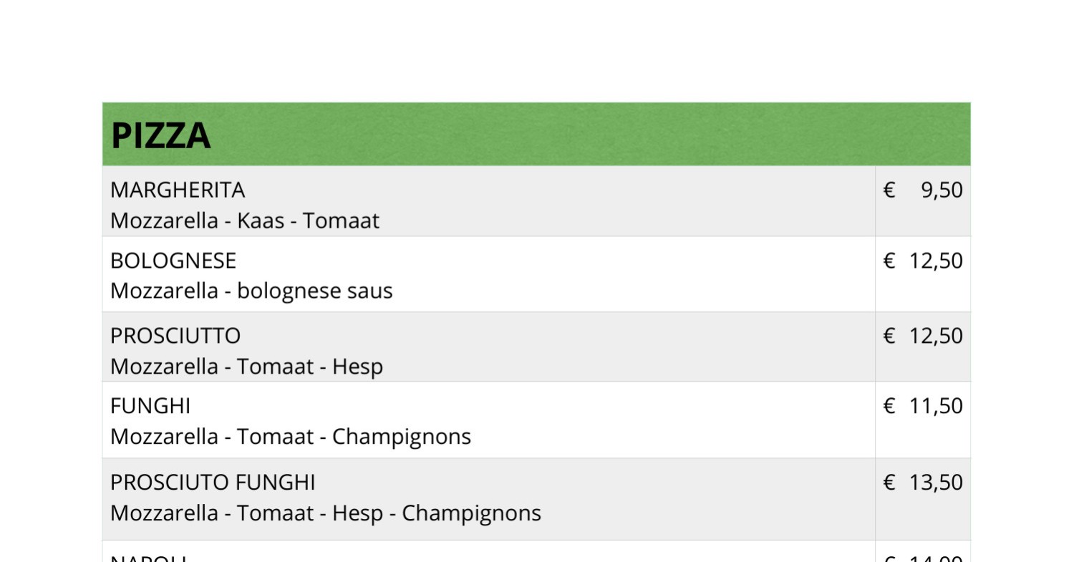Select the BOLOGNESE pizza name

click(x=173, y=261)
